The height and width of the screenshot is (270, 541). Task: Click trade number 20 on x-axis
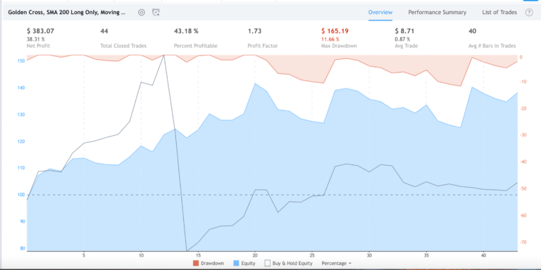(255, 256)
